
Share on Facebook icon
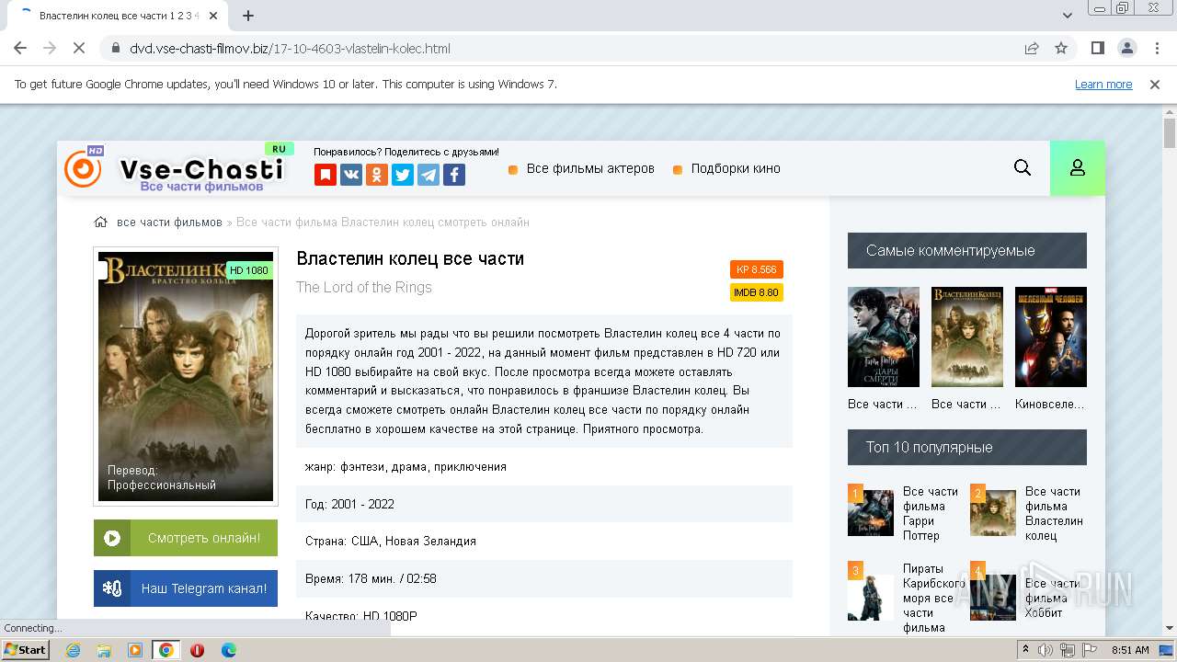point(454,175)
